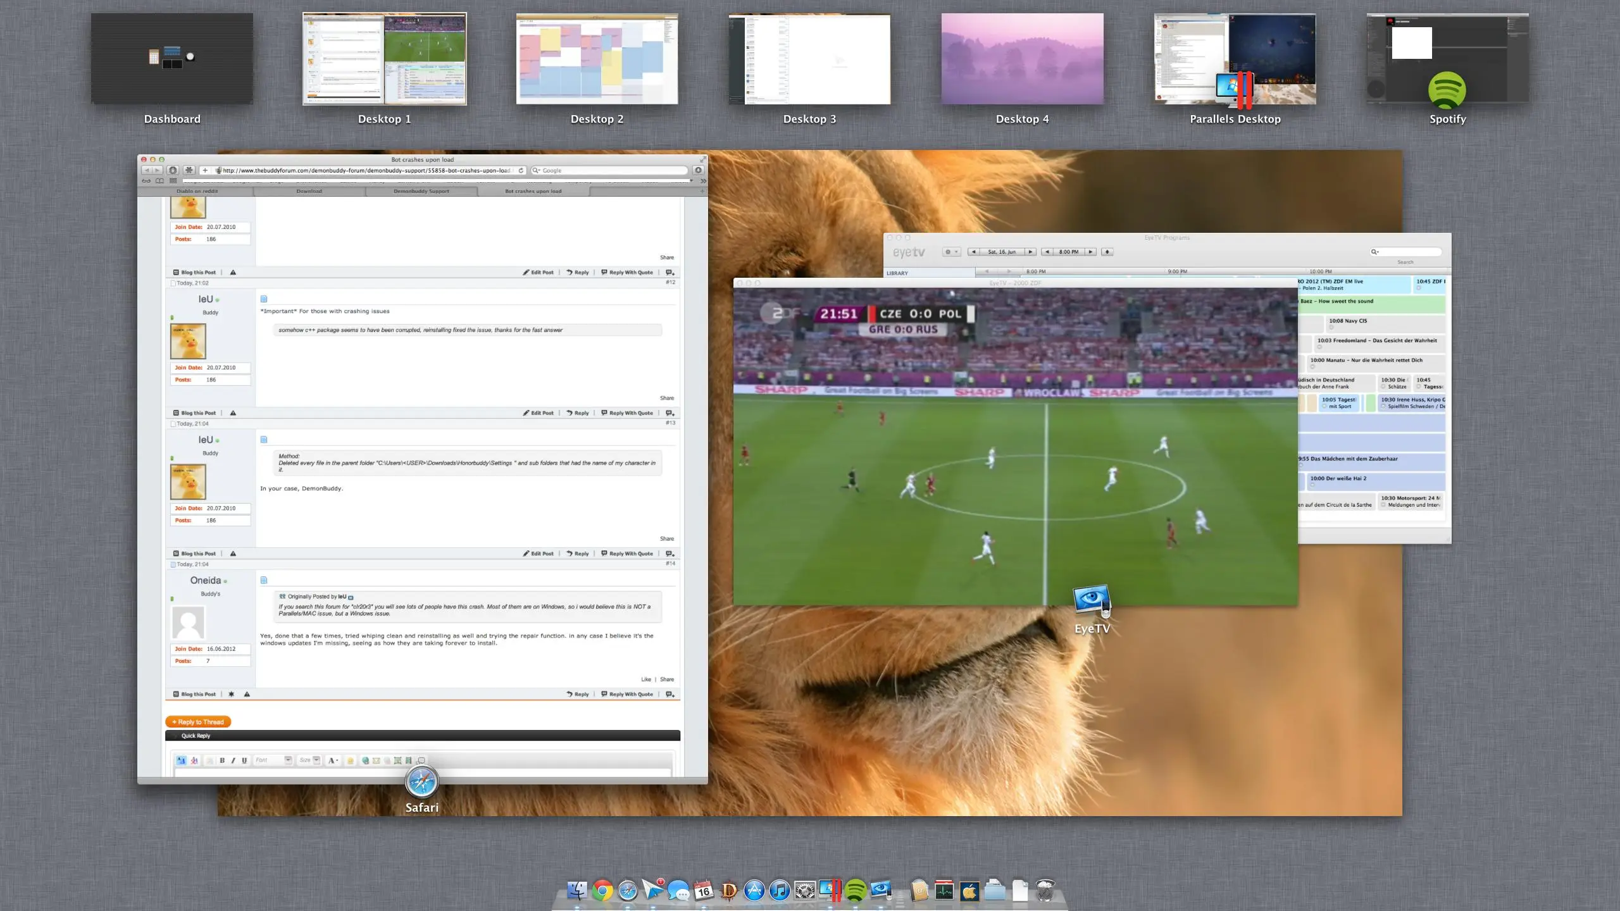This screenshot has width=1620, height=911.
Task: Switch to the Desktop 2 space thumbnail
Action: click(597, 59)
